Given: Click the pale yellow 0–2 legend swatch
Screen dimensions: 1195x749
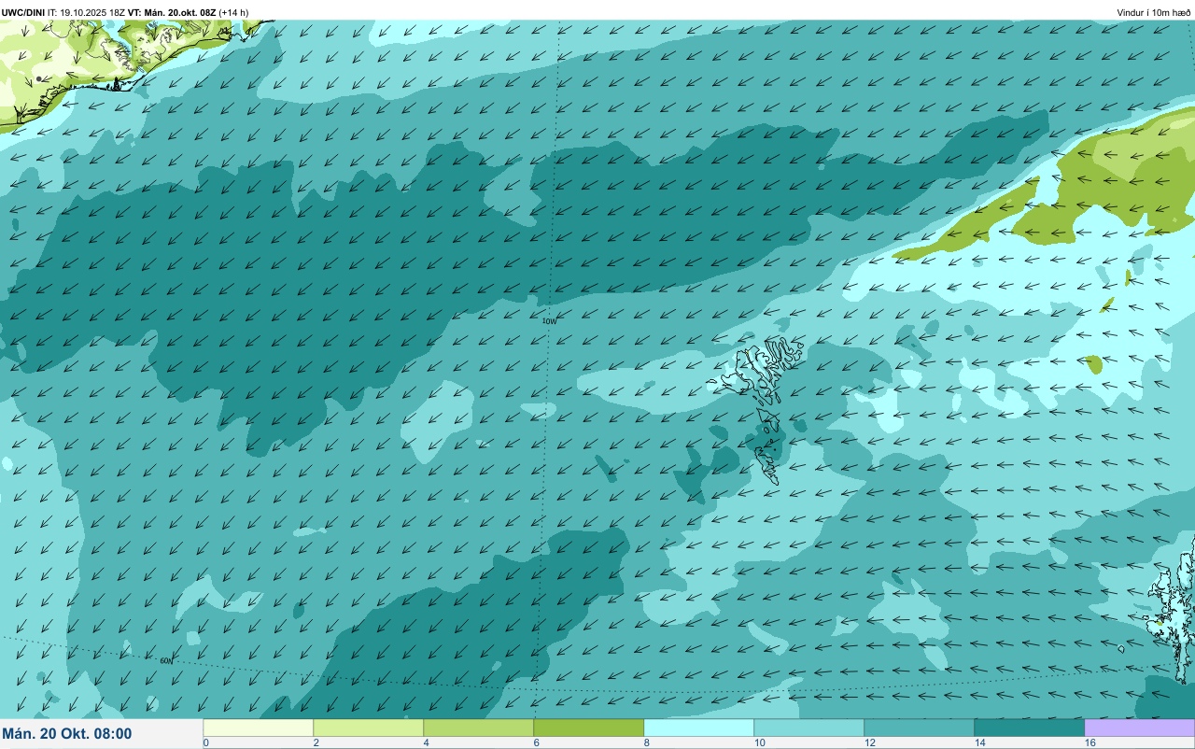Looking at the screenshot, I should 259,728.
